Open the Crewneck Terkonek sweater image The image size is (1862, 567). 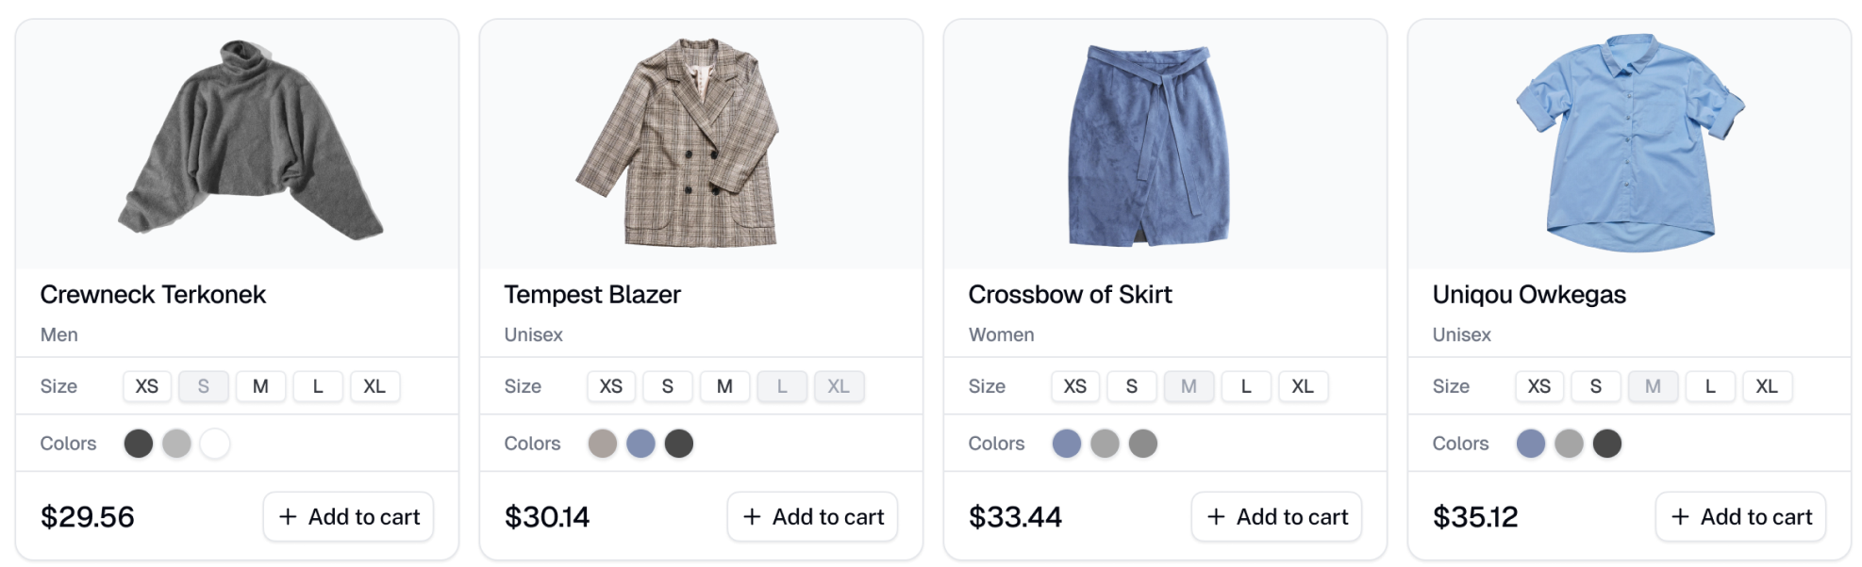coord(250,141)
